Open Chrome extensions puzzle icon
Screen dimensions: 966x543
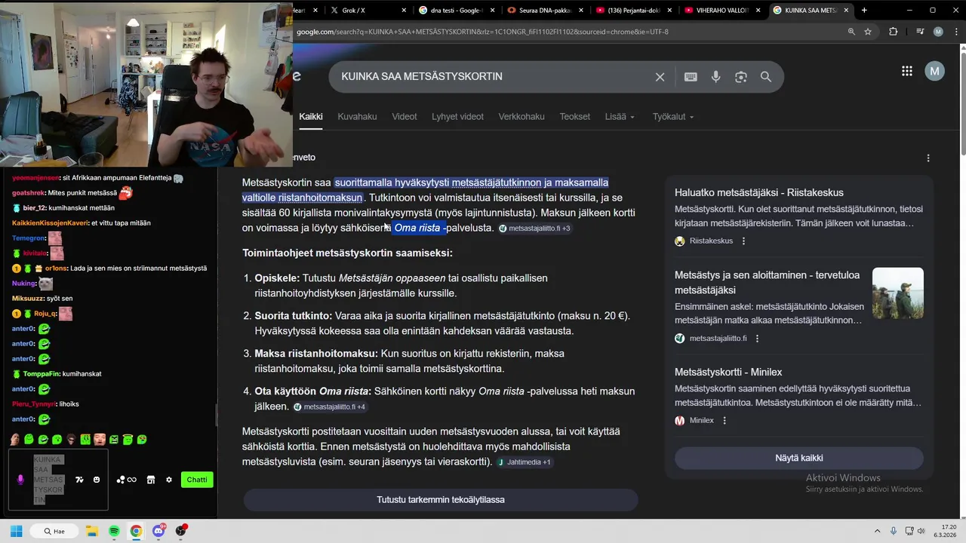pos(894,32)
